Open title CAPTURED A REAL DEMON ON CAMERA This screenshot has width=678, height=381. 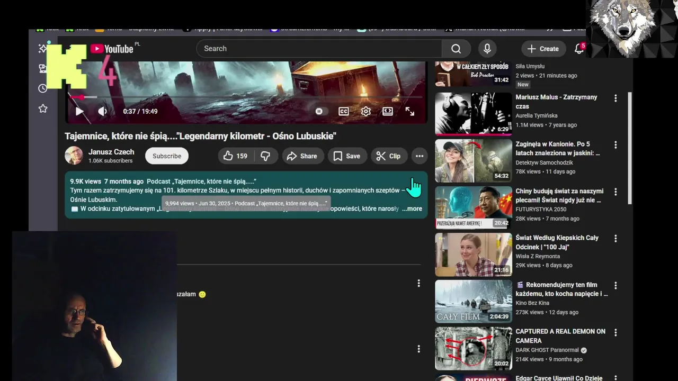pos(560,336)
